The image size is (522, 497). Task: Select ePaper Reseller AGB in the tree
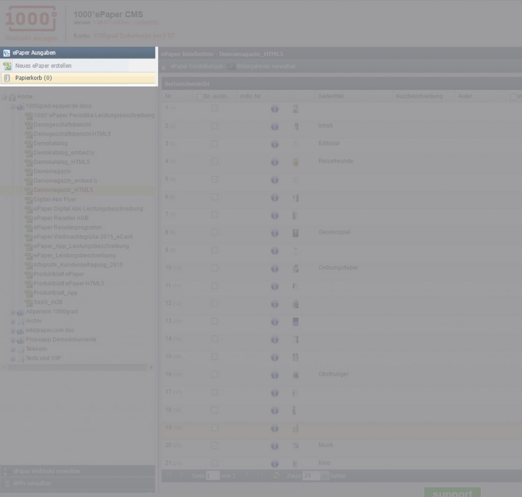click(x=61, y=218)
